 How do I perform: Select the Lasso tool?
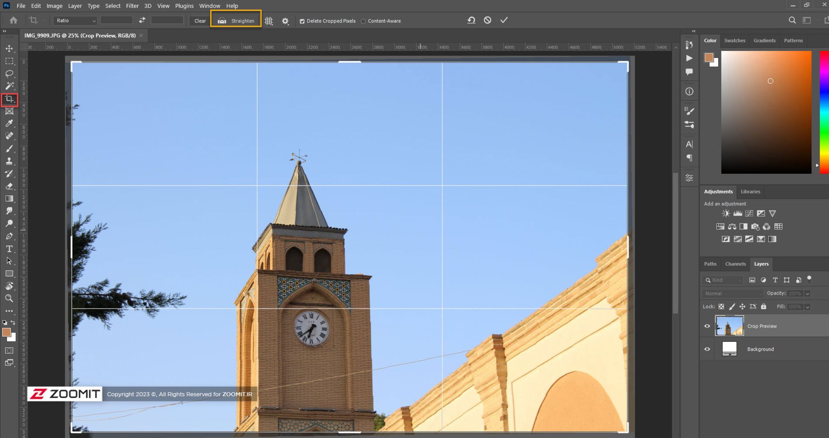(x=9, y=74)
